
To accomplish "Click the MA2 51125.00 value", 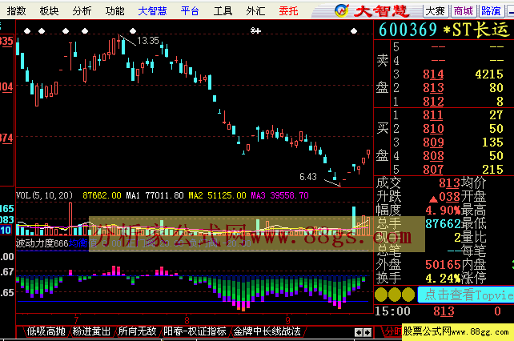I will 217,196.
